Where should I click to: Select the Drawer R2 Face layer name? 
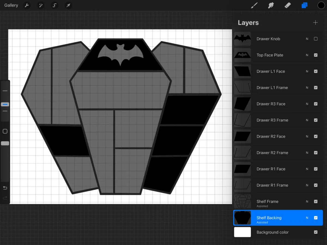coord(271,136)
